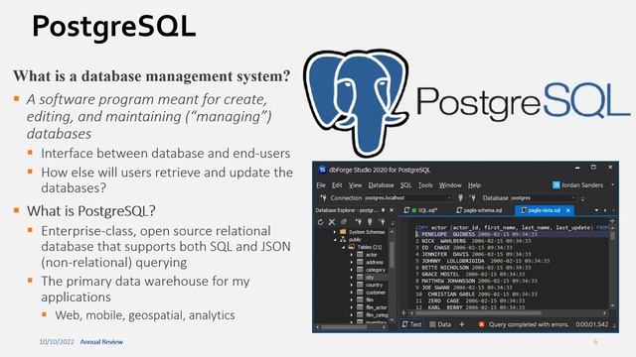The height and width of the screenshot is (357, 636).
Task: Switch to the Text view tab
Action: [x=411, y=324]
